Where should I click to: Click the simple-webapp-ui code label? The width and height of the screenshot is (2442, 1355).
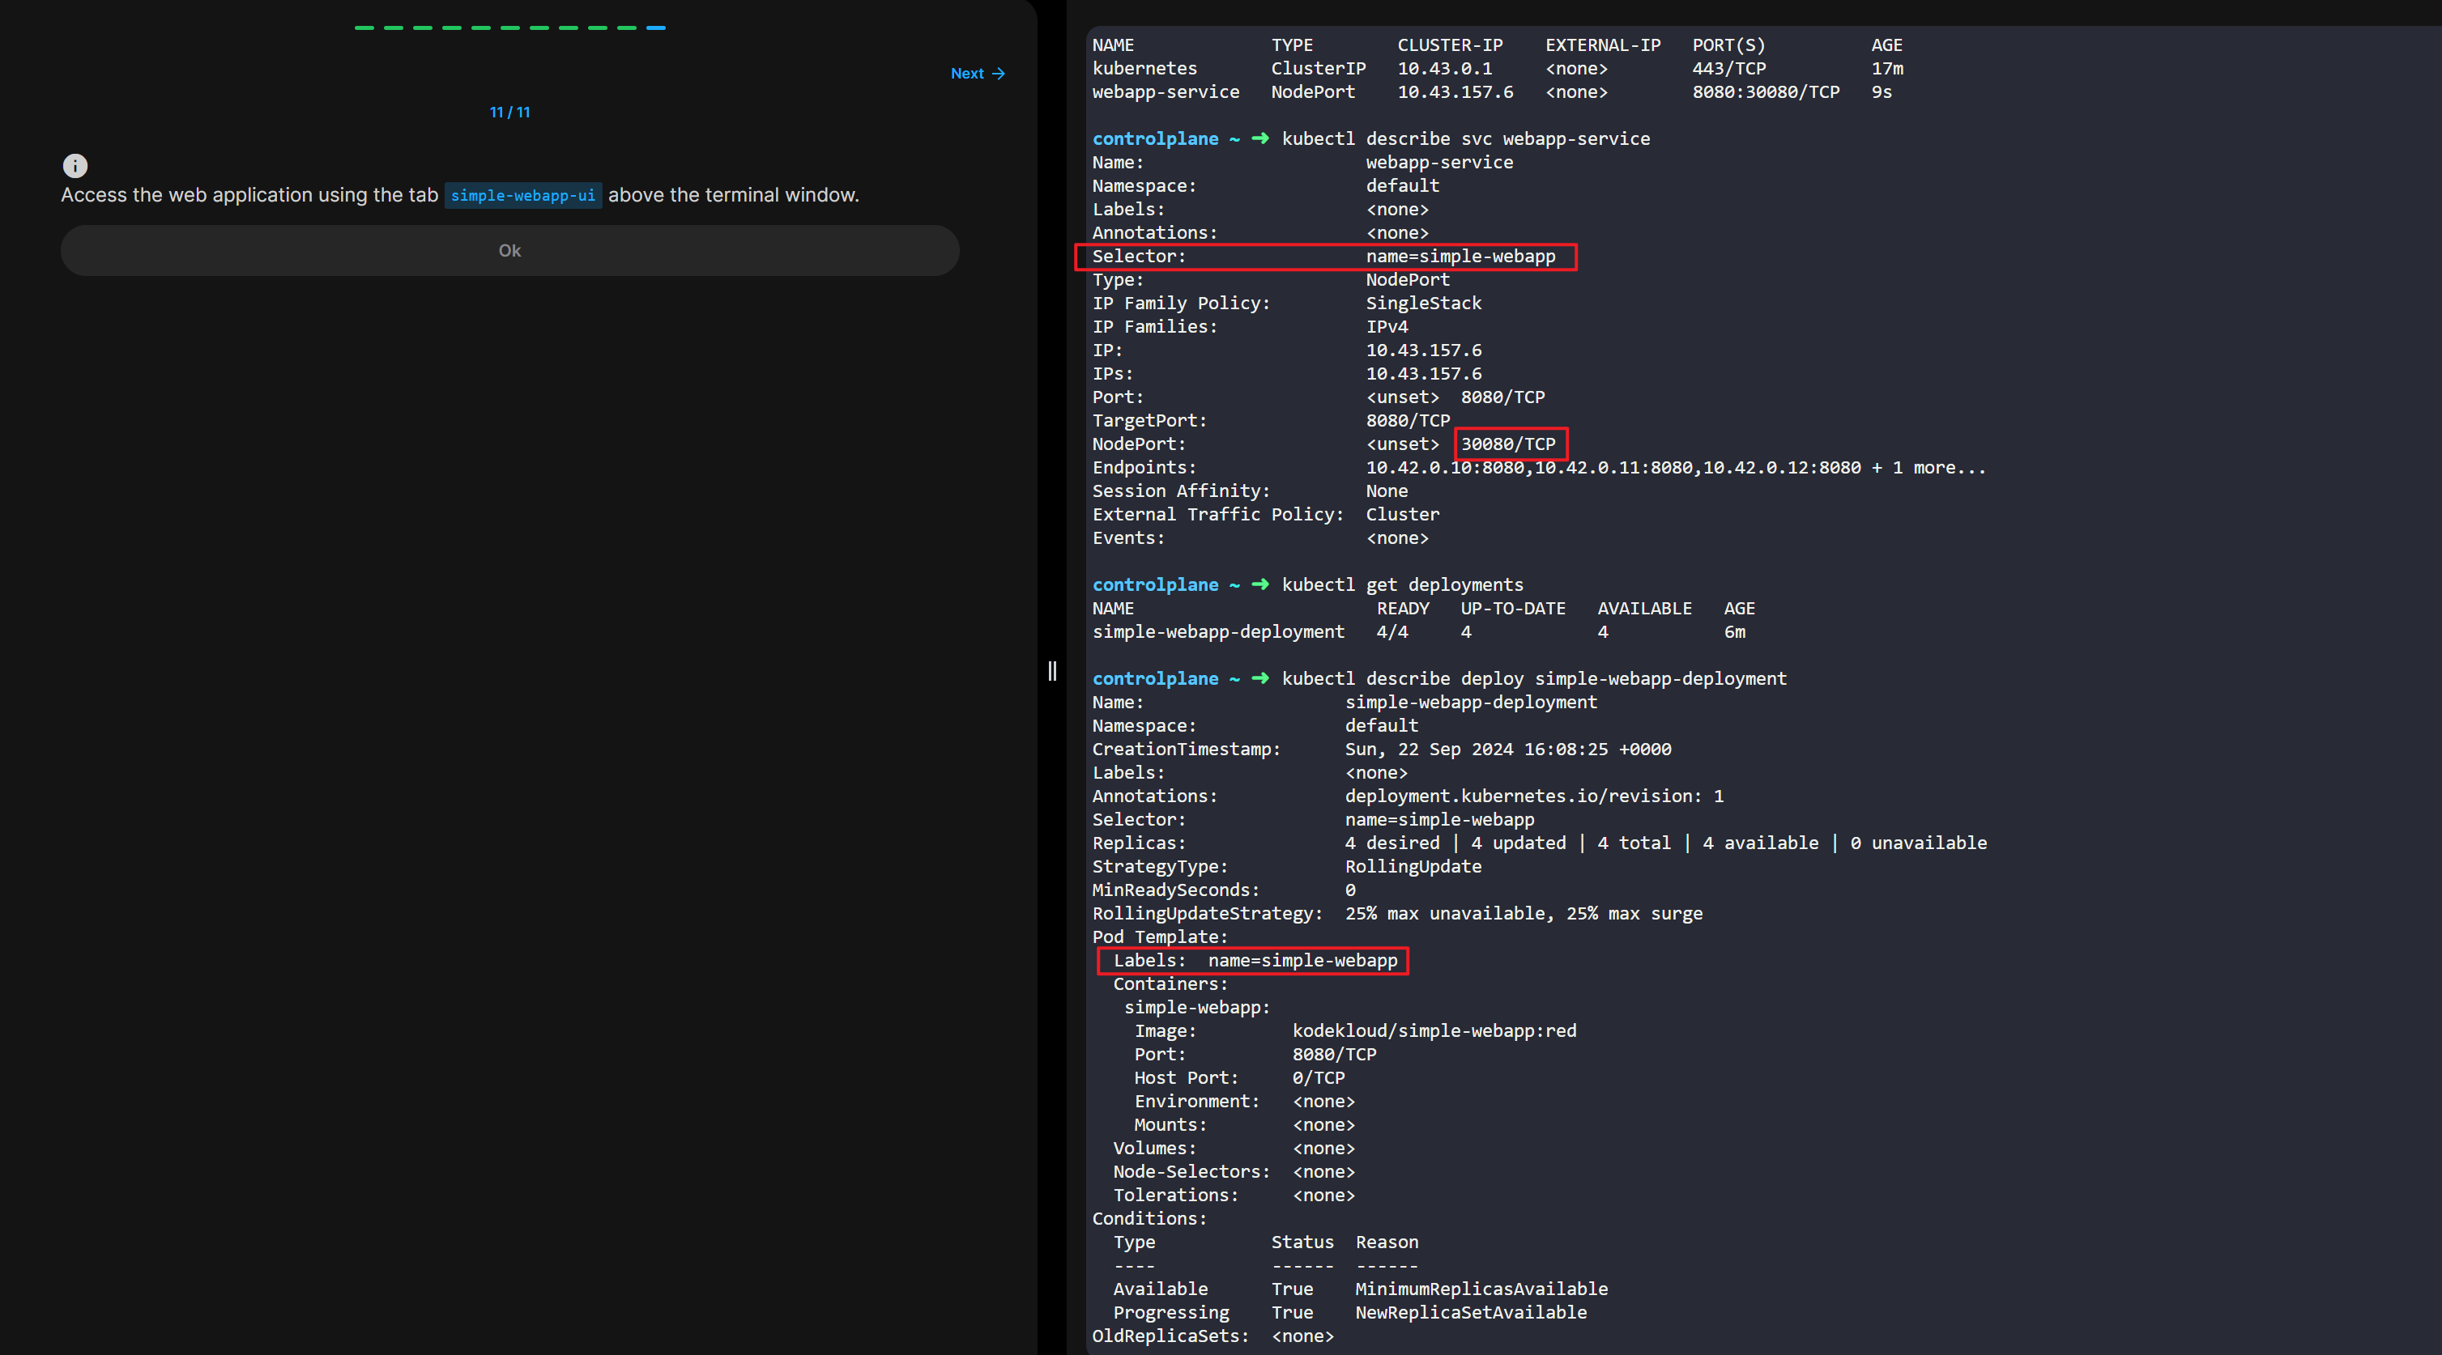(x=522, y=195)
